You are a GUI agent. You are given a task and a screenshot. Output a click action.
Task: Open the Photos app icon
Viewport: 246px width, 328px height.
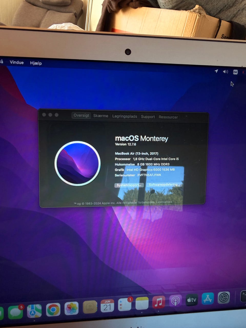click(x=71, y=308)
